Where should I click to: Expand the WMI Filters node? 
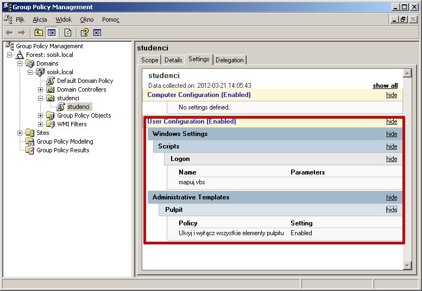[40, 124]
